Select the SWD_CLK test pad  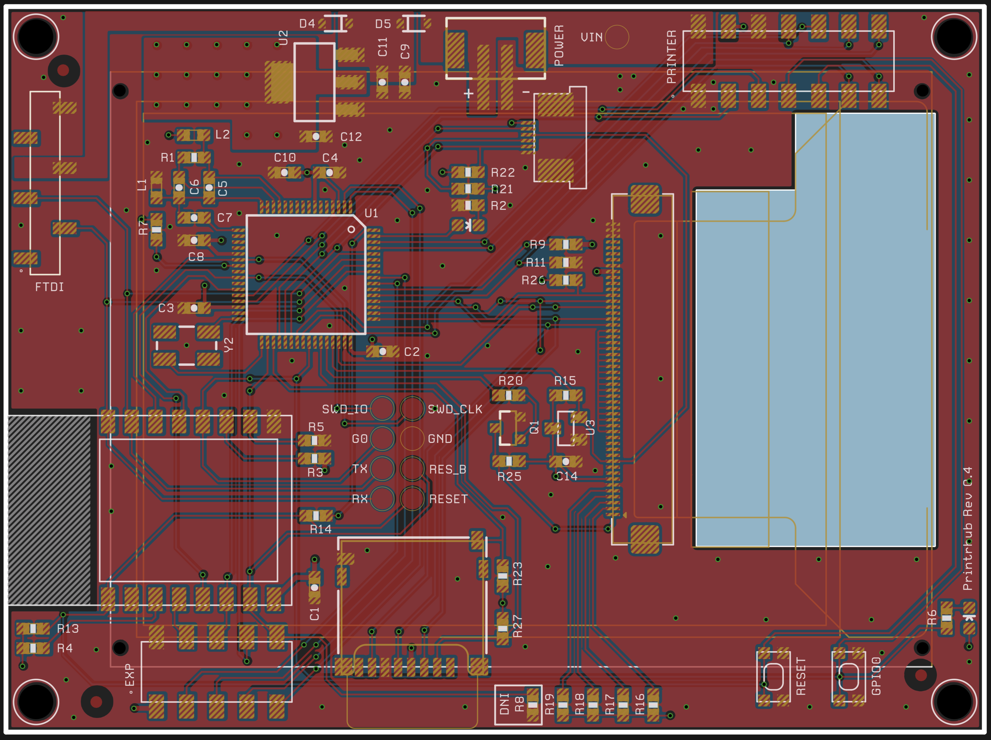[412, 408]
